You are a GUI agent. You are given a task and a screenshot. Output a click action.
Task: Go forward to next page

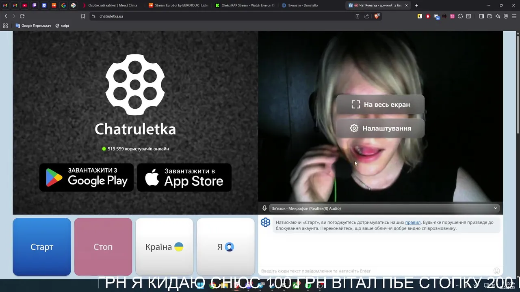14,16
